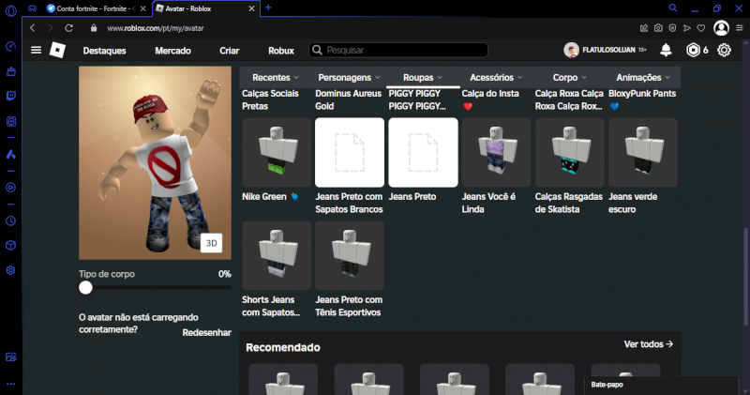
Task: Click Ver todos in Recomendado
Action: coord(649,344)
